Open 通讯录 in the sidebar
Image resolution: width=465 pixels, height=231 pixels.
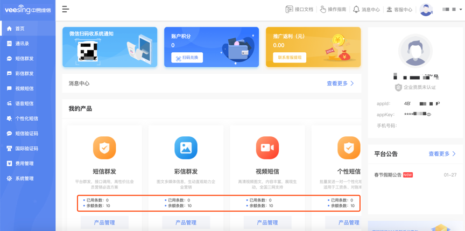27,44
